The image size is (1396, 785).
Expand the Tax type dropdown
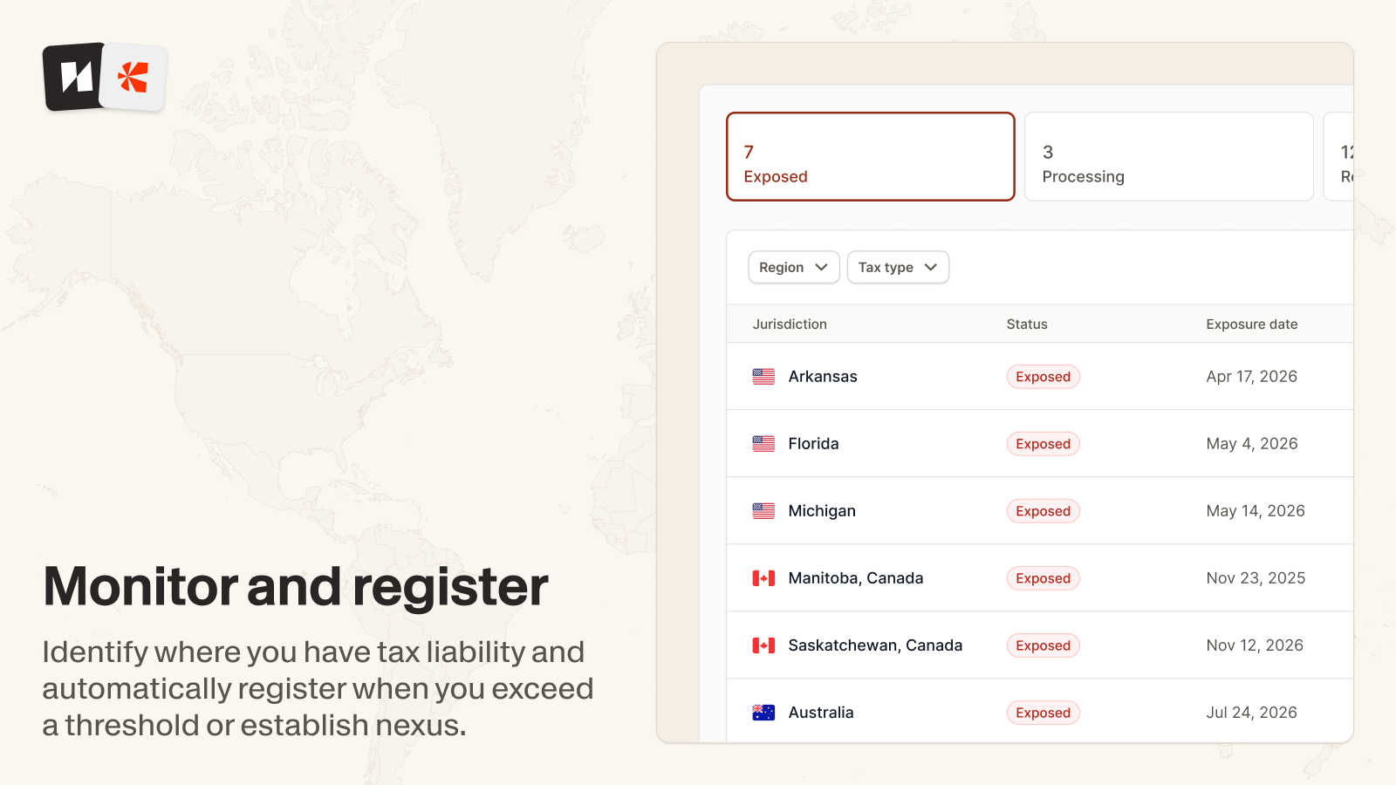pos(897,268)
